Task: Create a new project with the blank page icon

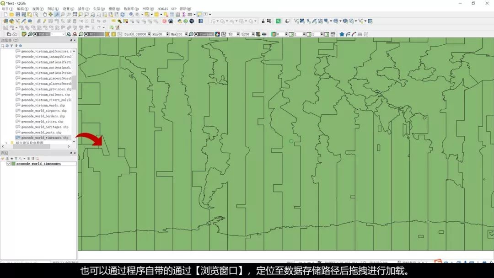Action: [5, 15]
